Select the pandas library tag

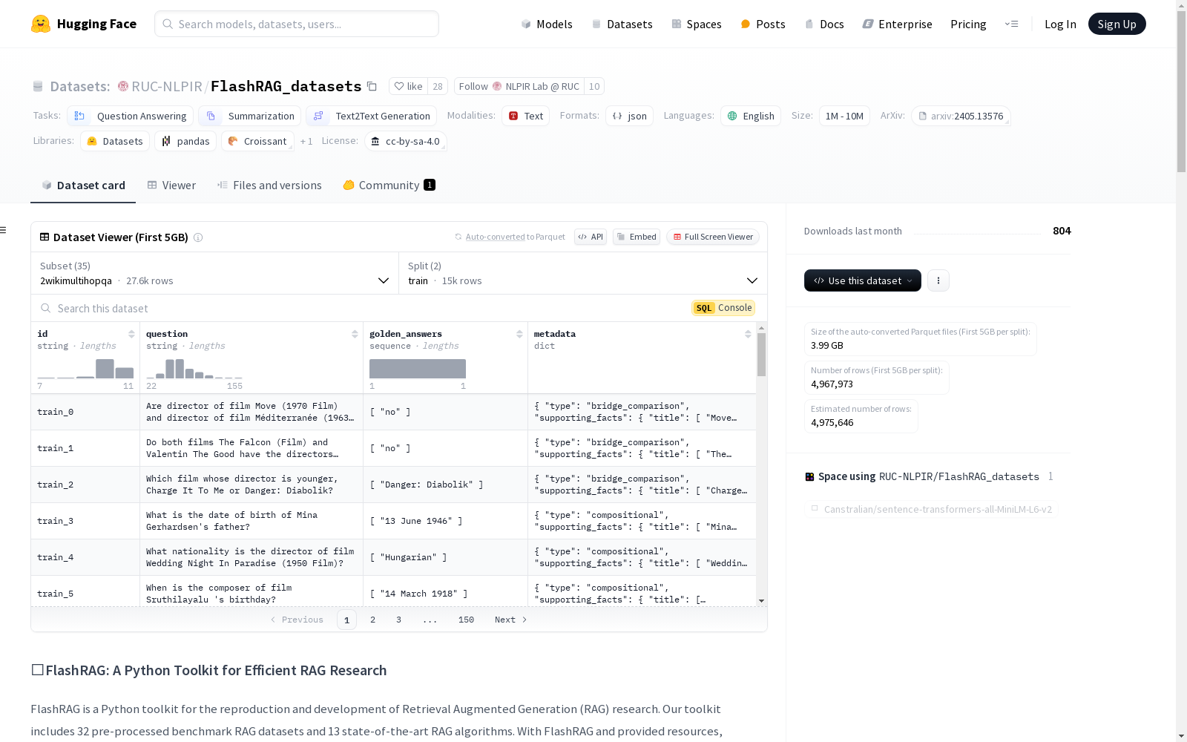coord(185,141)
